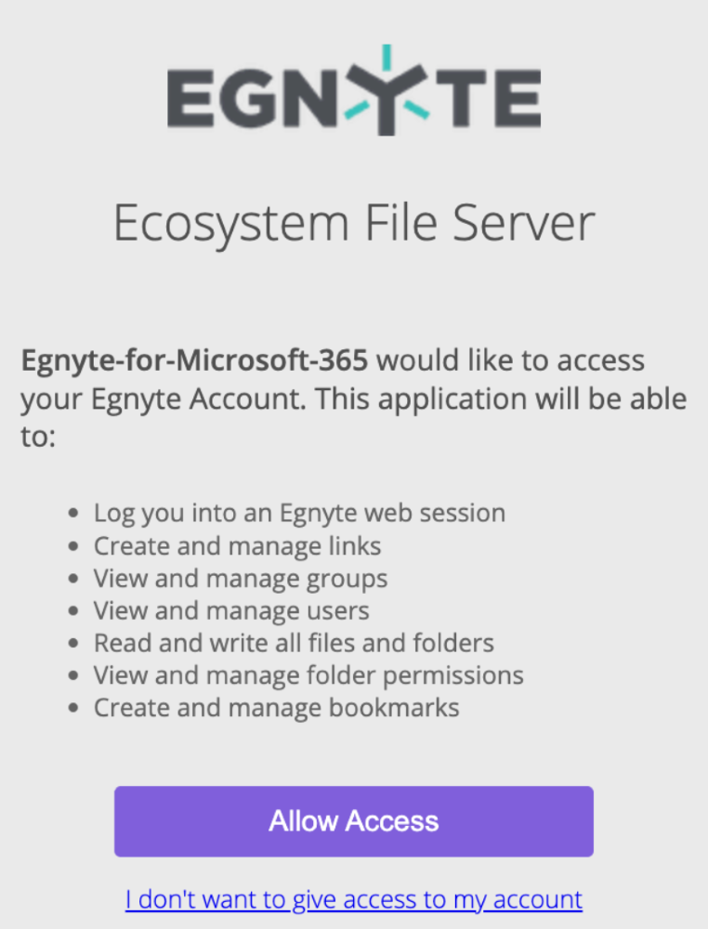Select the "View and manage groups" permission
Screen dimensions: 708x929
coord(241,579)
